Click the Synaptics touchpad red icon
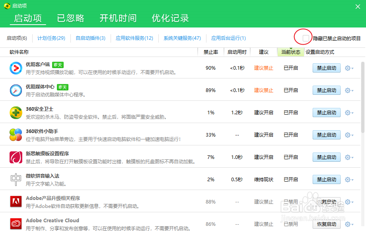This screenshot has width=366, height=231. tap(16, 157)
